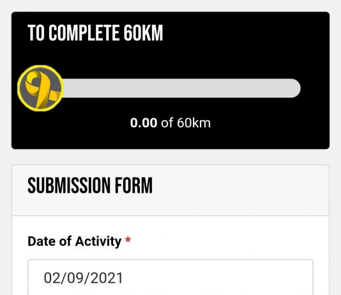
Task: Select the day '02' in date field
Action: (x=51, y=278)
